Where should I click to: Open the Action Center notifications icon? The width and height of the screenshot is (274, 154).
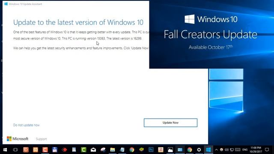(x=267, y=150)
